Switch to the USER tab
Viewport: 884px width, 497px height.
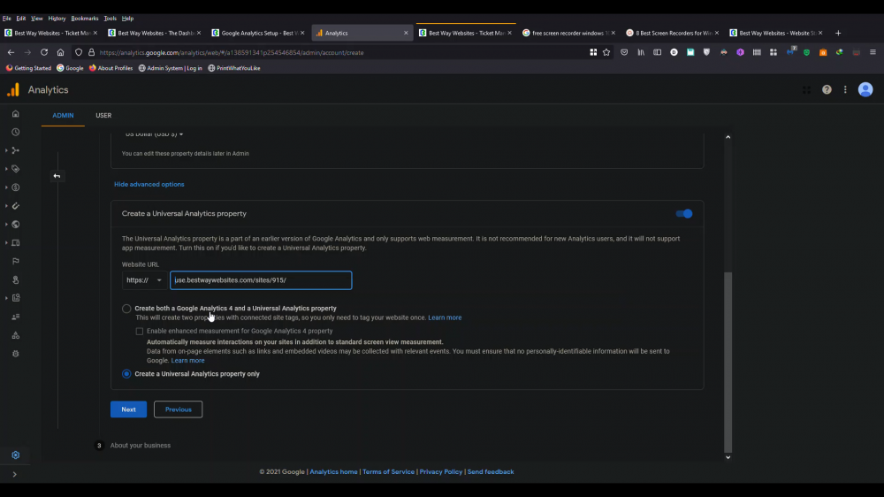click(103, 115)
